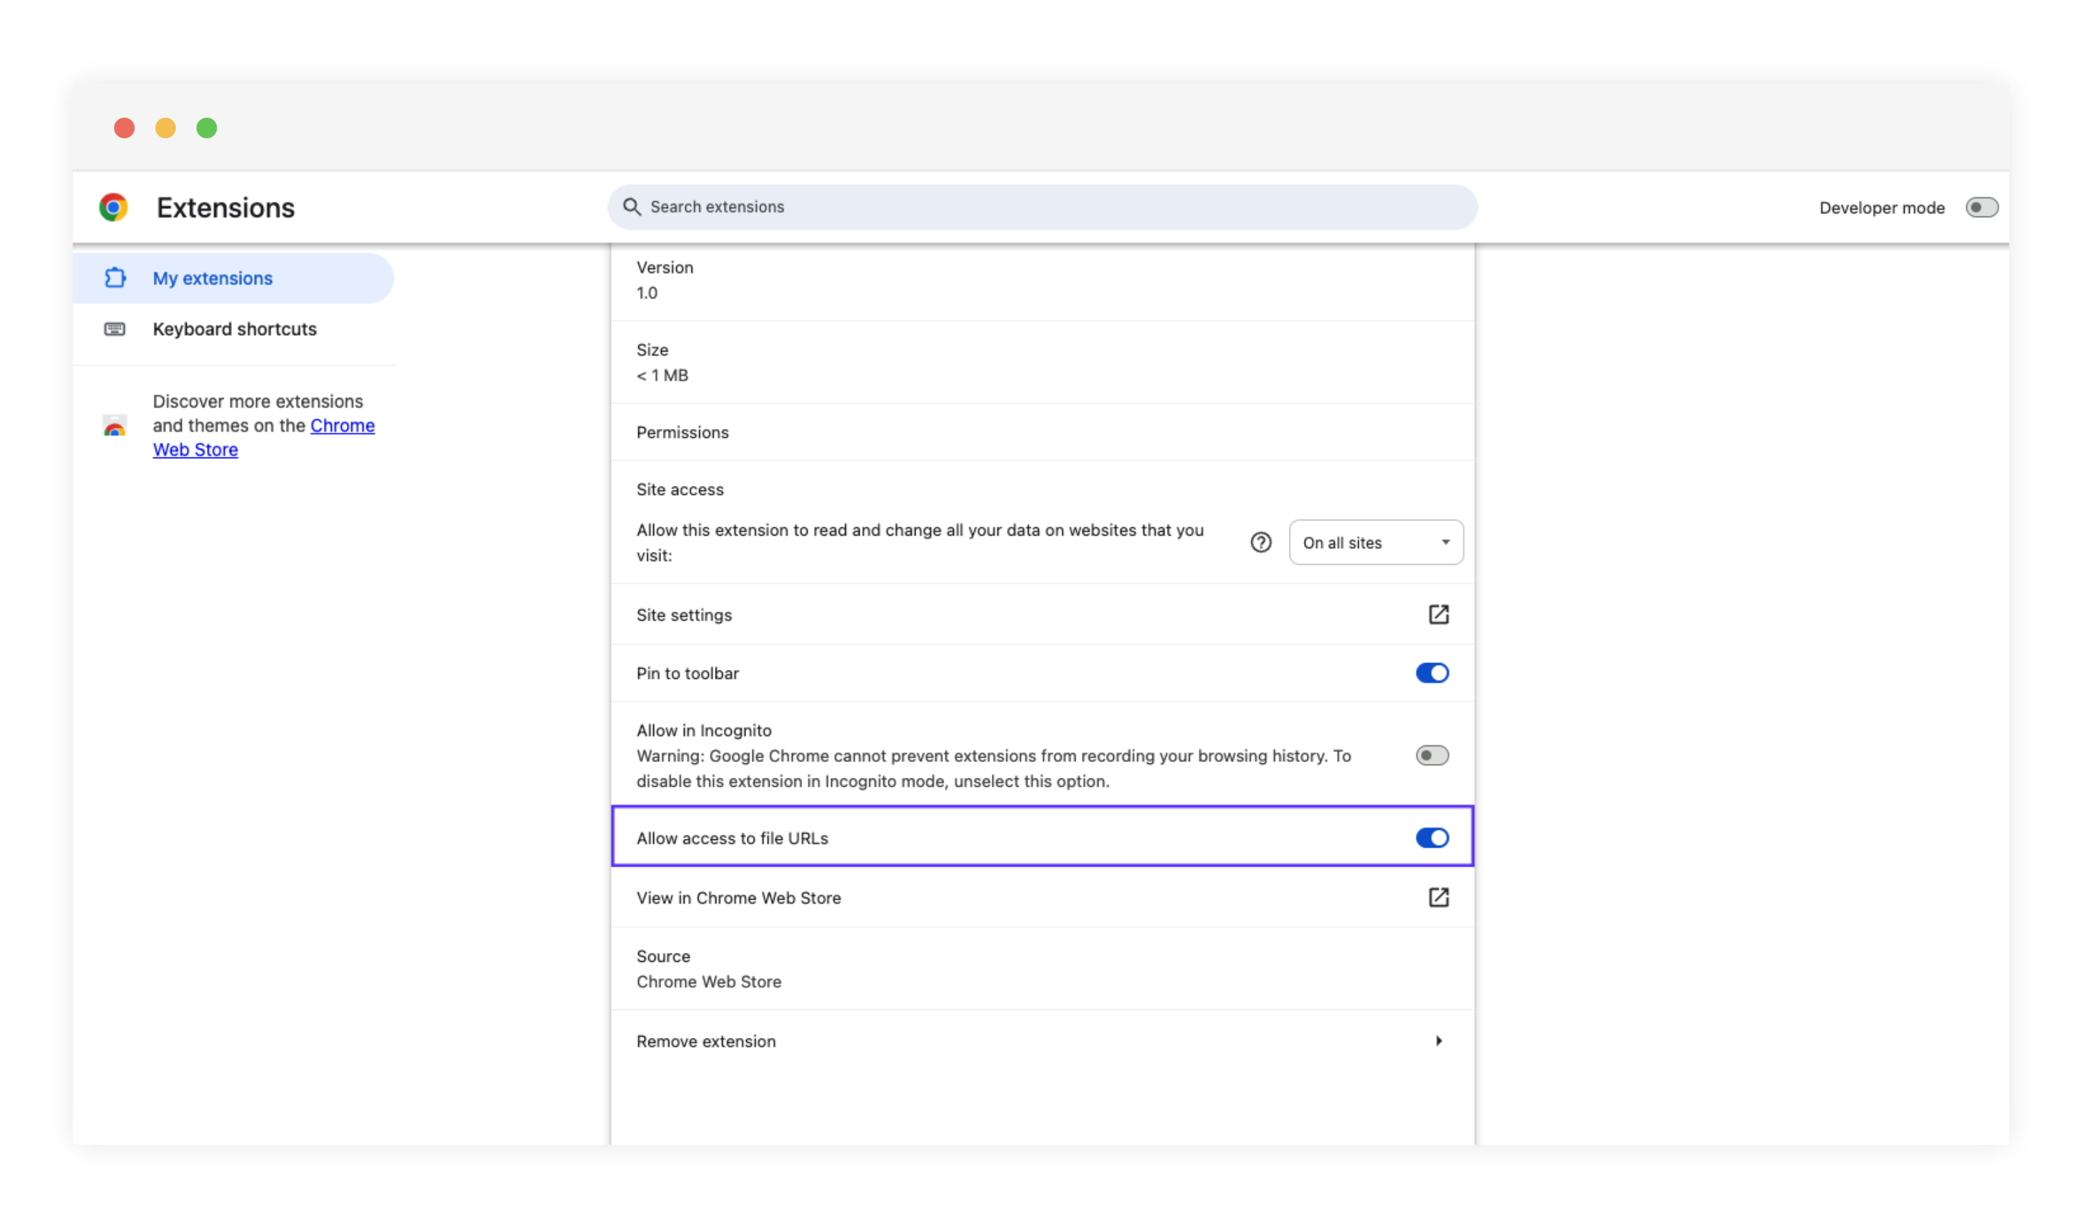This screenshot has height=1229, width=2082.
Task: Click the Allow in Incognito warning text
Action: tap(994, 769)
